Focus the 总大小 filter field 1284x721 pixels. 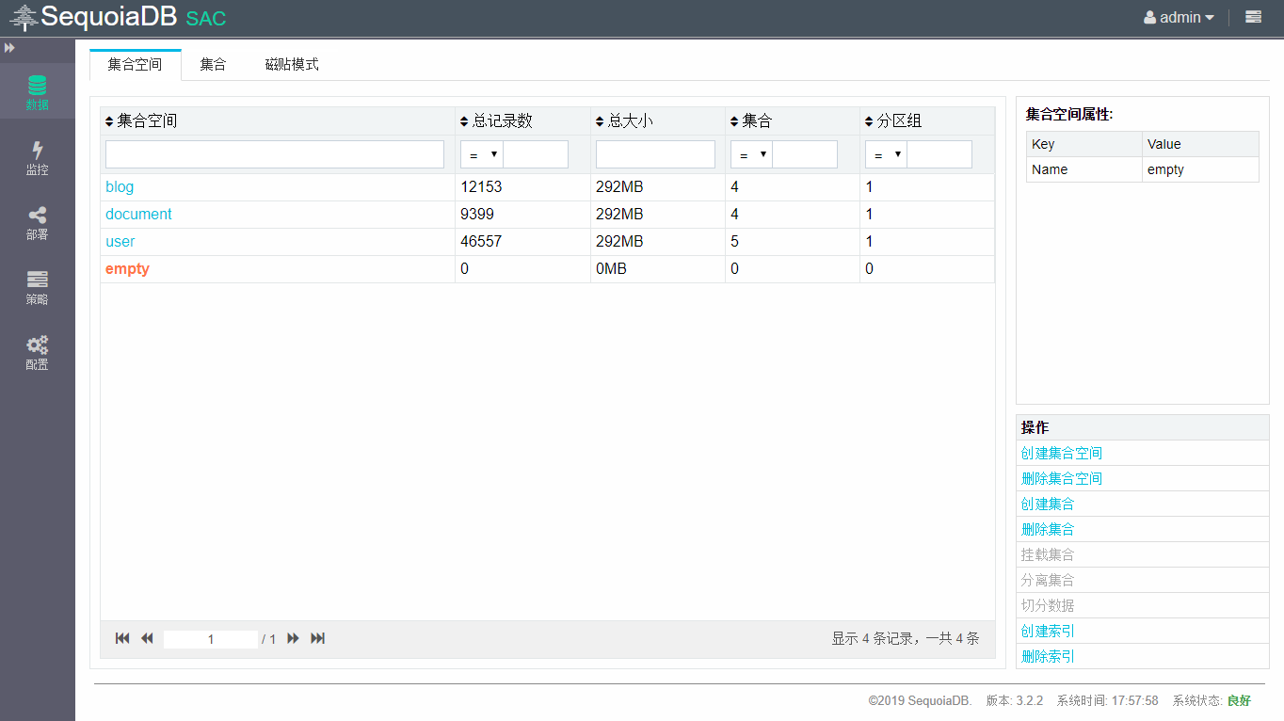click(655, 154)
